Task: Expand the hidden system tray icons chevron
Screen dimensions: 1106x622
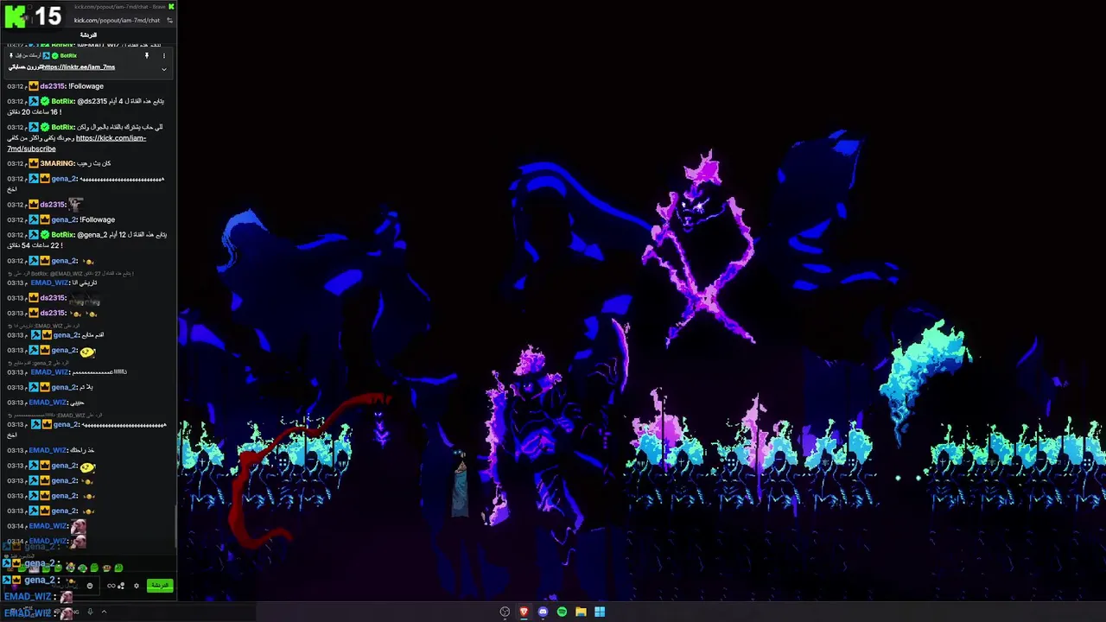Action: click(104, 612)
